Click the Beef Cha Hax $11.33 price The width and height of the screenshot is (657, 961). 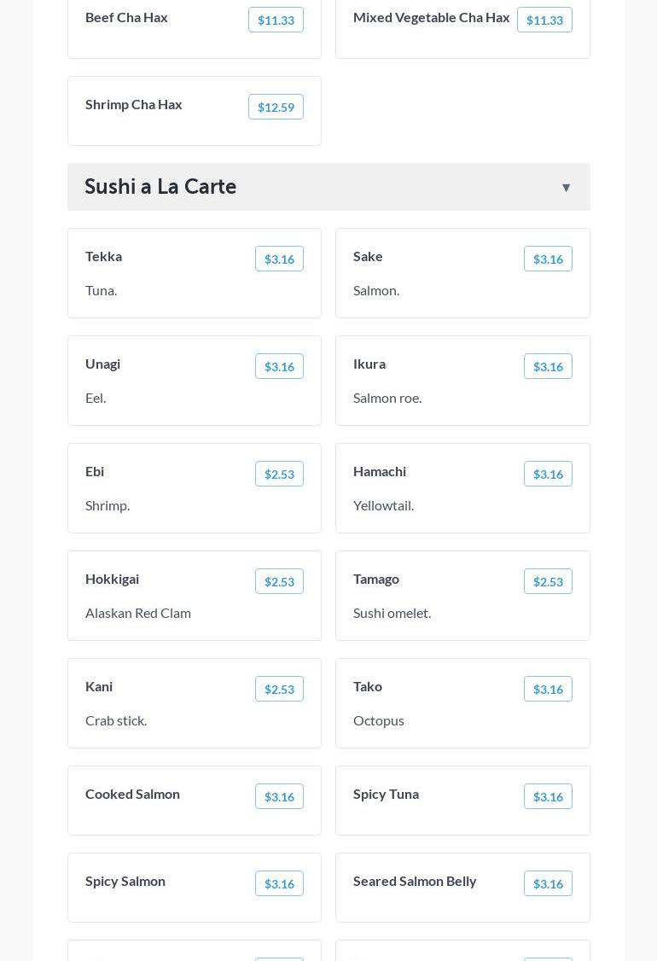point(276,20)
